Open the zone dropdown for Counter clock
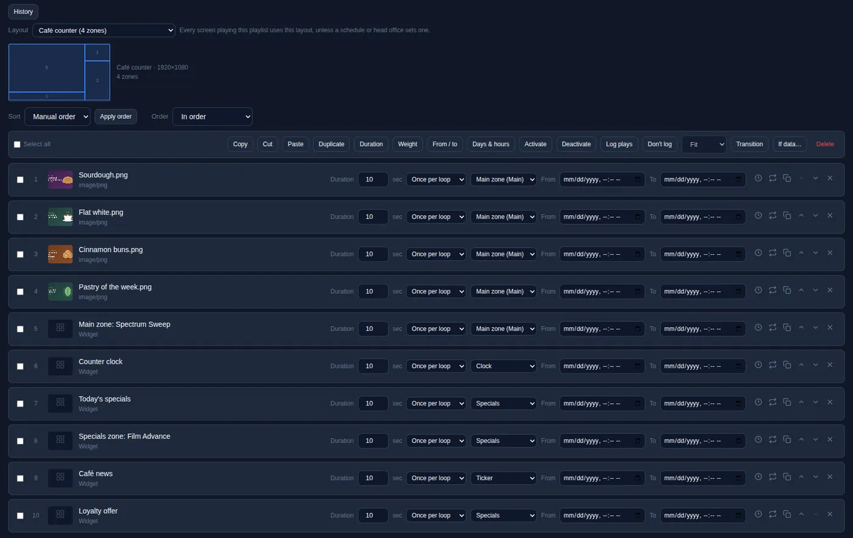 503,366
